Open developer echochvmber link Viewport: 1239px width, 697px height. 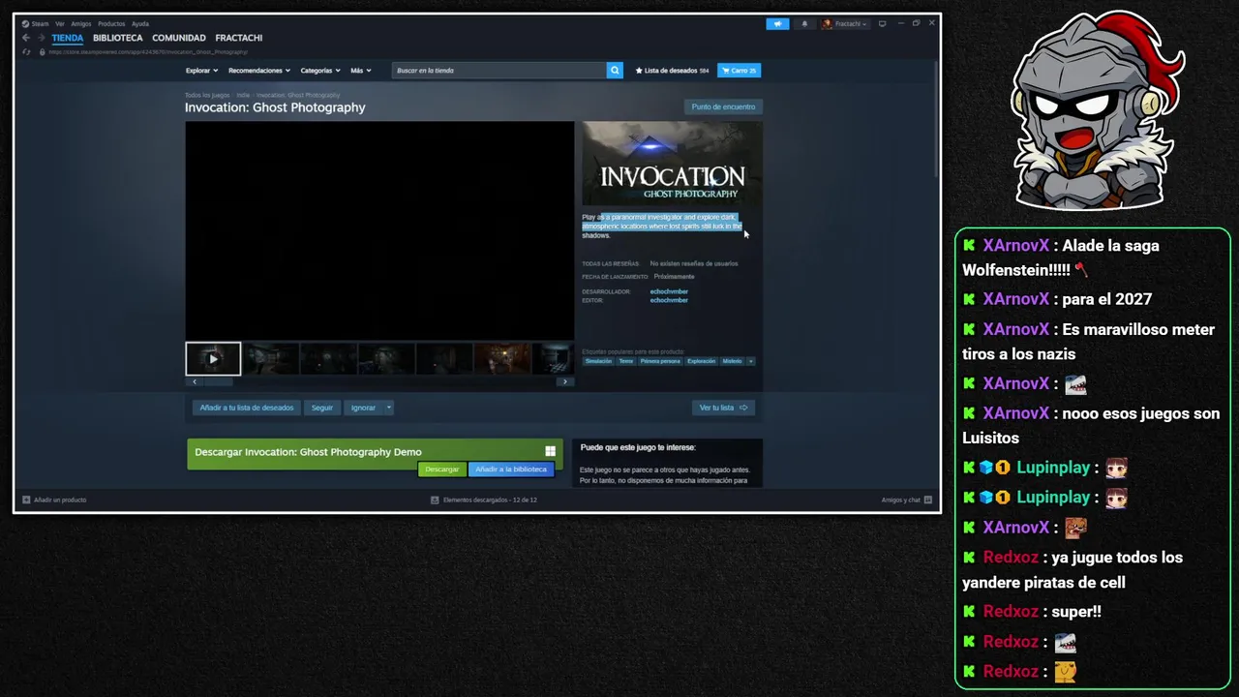point(669,291)
